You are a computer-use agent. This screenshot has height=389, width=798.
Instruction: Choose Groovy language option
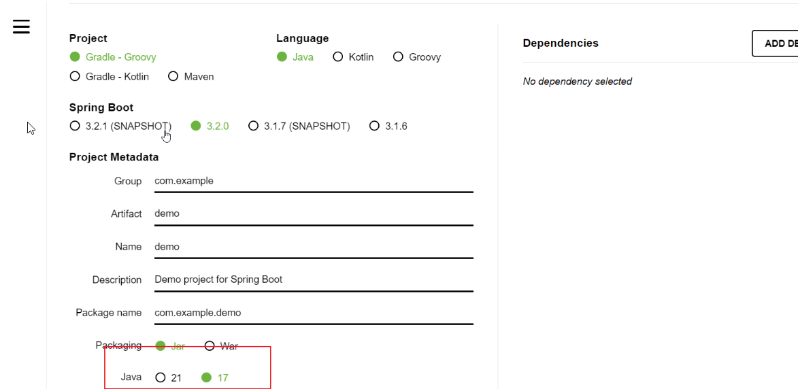click(x=417, y=57)
